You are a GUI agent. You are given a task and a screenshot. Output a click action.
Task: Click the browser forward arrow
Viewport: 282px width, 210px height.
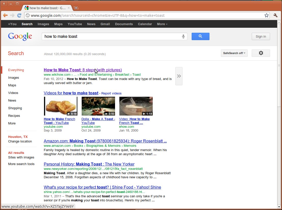click(12, 15)
